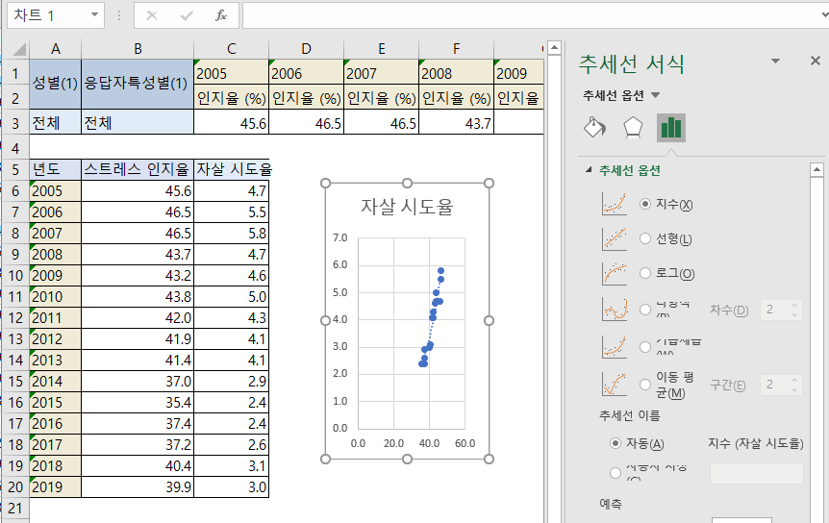Image resolution: width=829 pixels, height=523 pixels.
Task: Click the logarithmic trendline preview icon
Action: coord(615,274)
